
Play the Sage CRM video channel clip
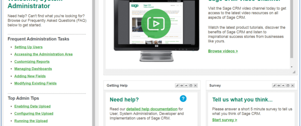[x=156, y=24]
